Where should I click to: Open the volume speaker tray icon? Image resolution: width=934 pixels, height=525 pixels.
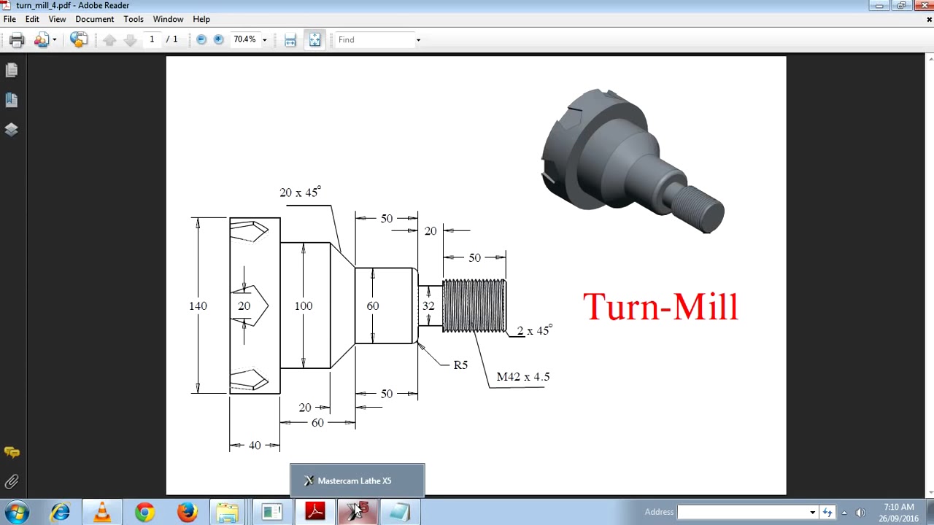point(860,513)
